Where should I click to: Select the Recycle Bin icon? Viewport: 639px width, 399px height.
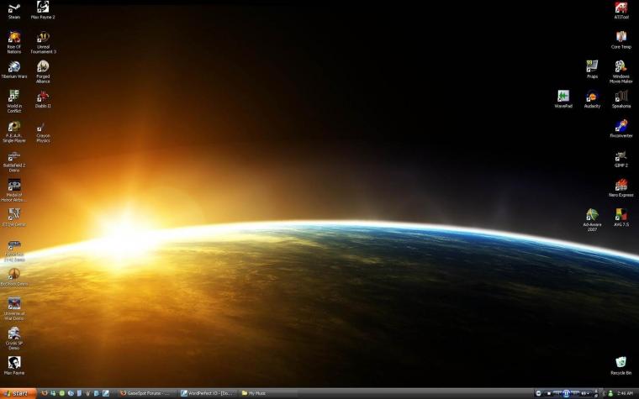[x=621, y=366]
